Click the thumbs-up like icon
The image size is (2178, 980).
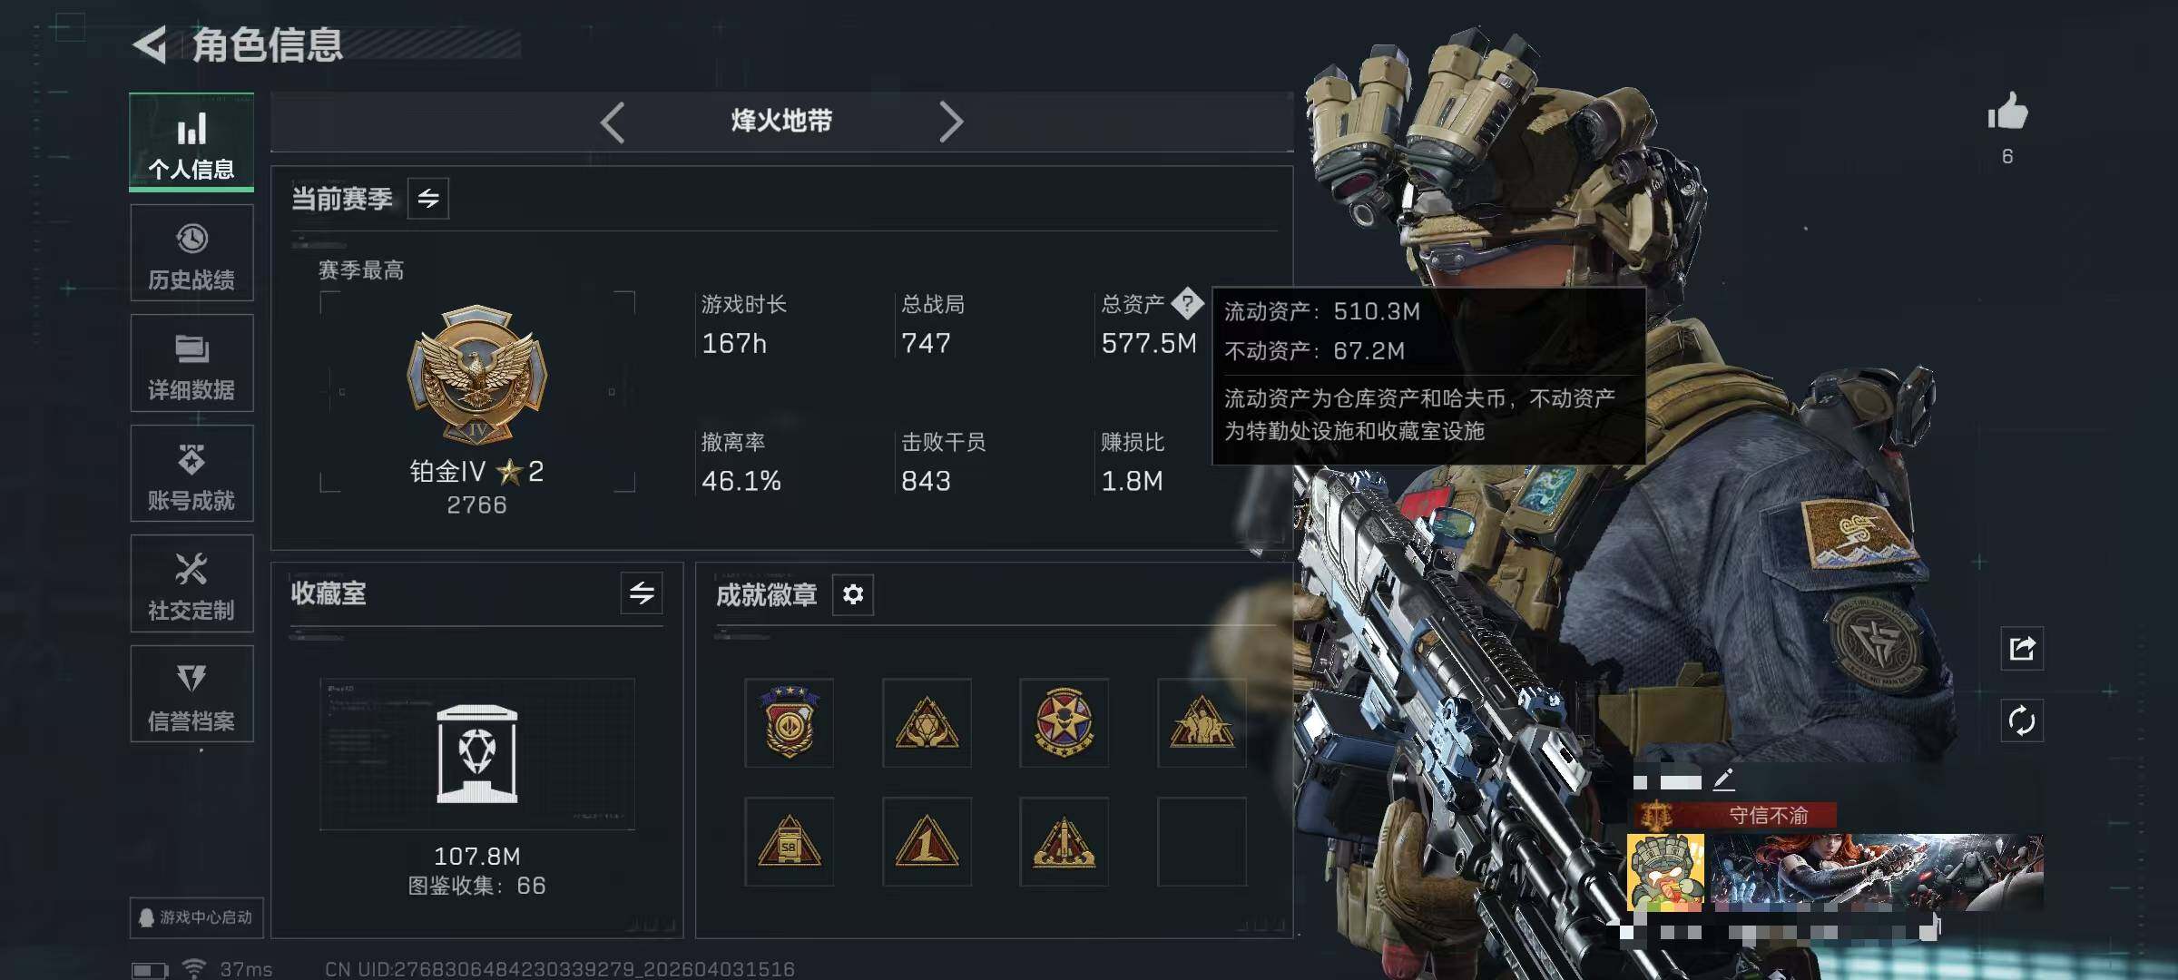point(2007,113)
